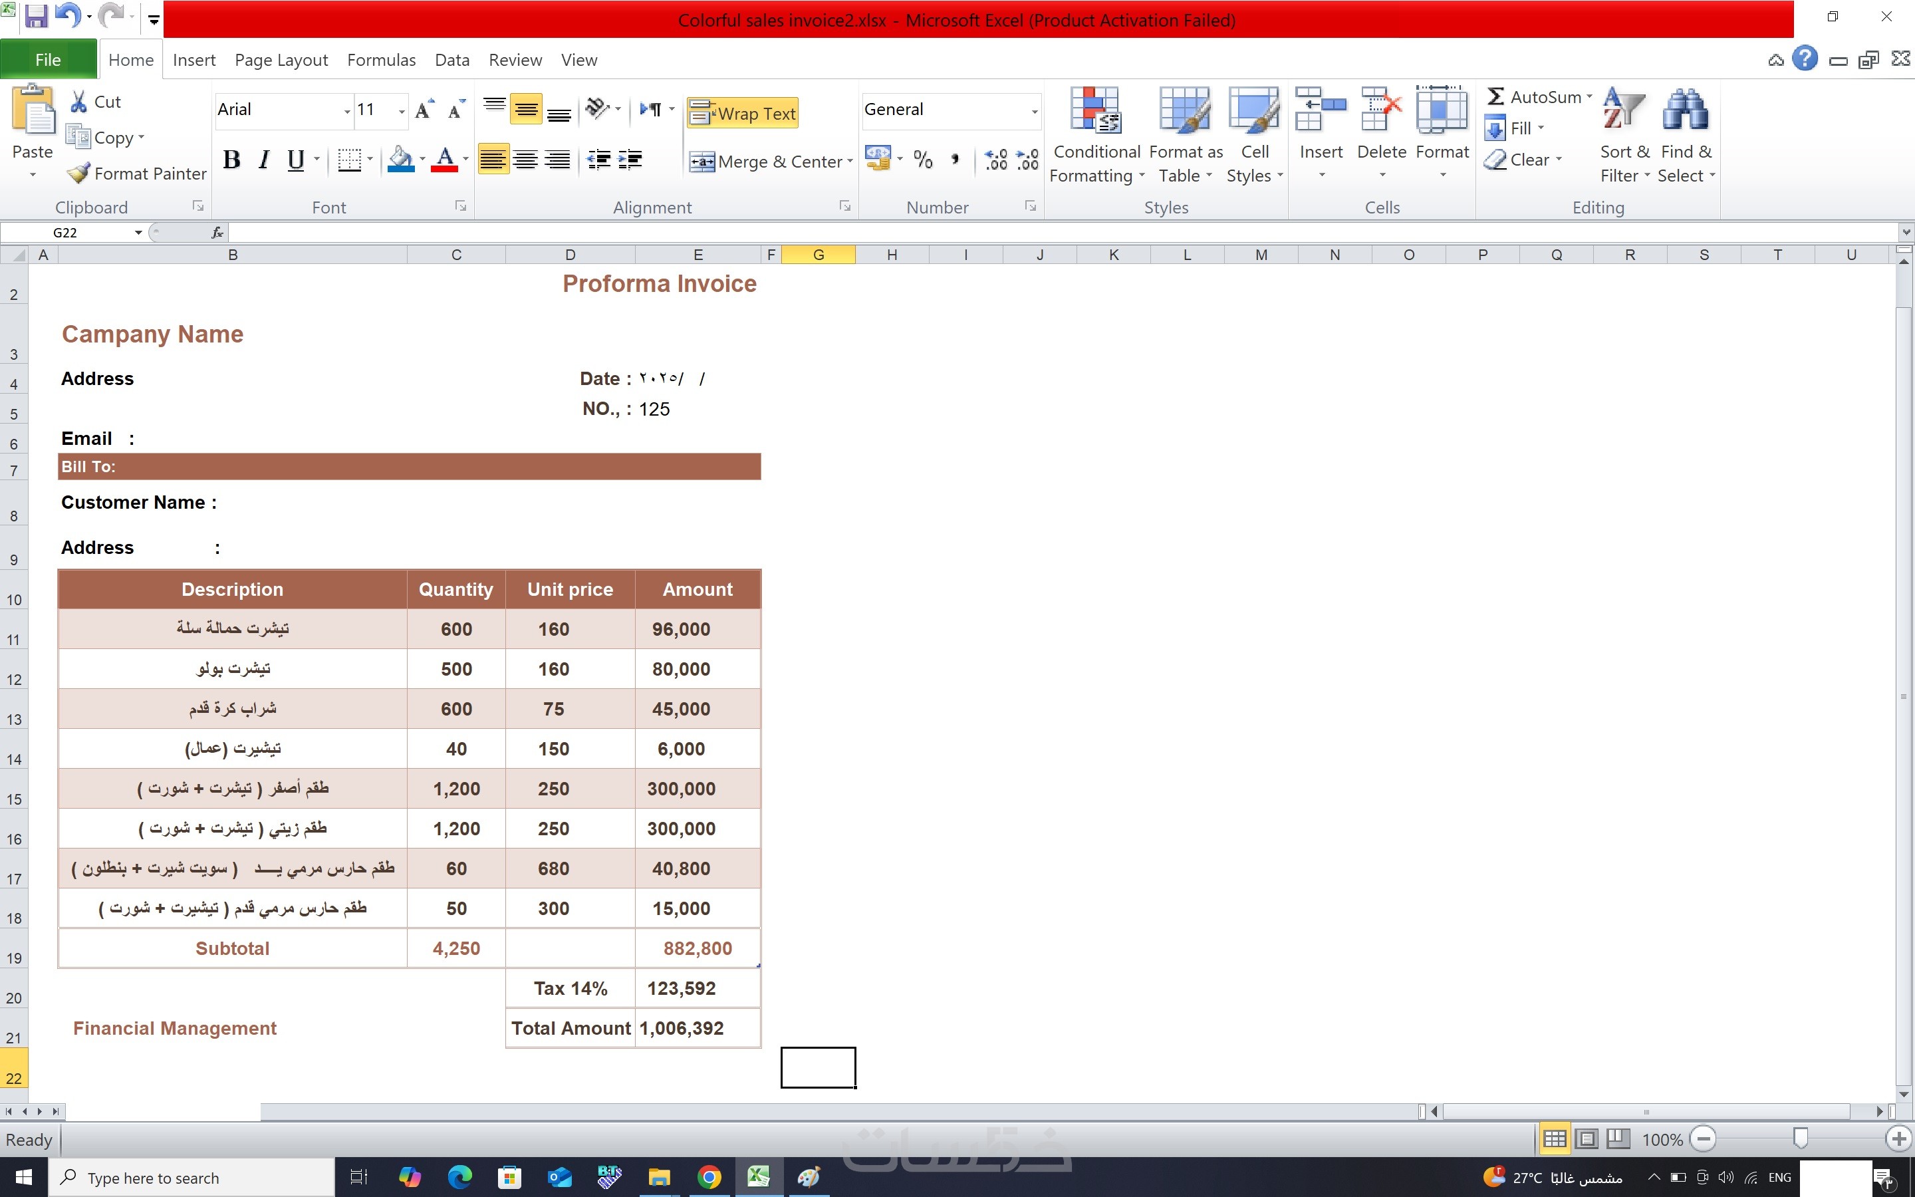
Task: Apply the red font color swatch
Action: 445,160
